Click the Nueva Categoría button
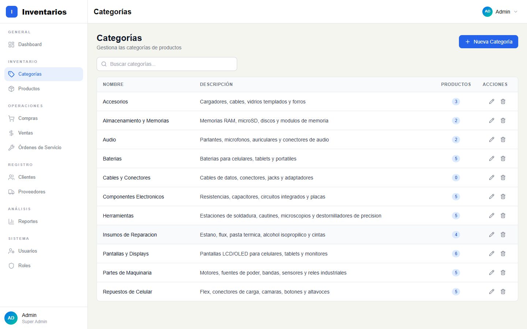Viewport: 527px width, 329px height. [x=488, y=42]
